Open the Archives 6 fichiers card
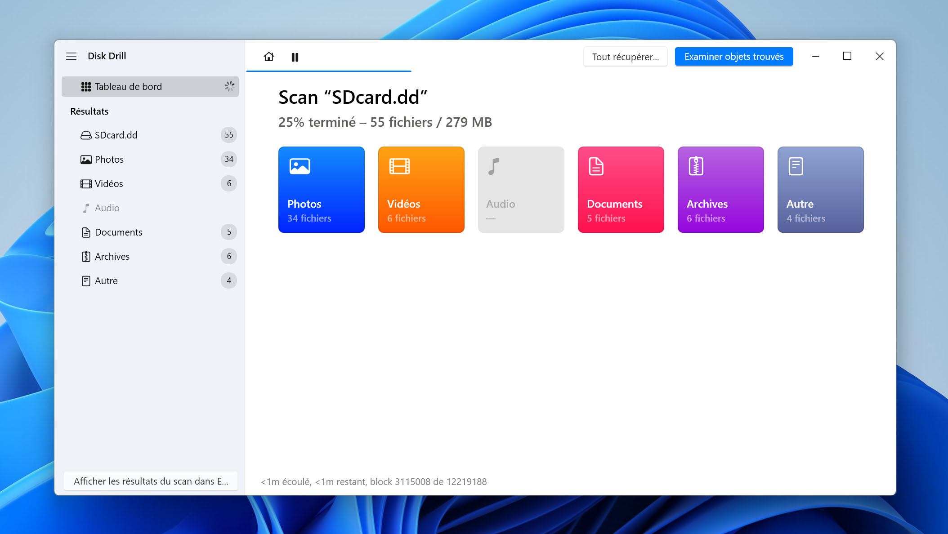The height and width of the screenshot is (534, 948). [721, 190]
